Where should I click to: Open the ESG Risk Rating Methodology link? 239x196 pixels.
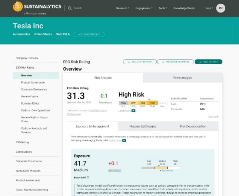point(87,112)
